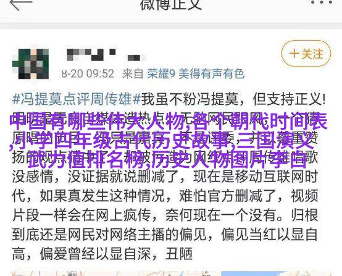Viewport: 342px width, 276px height.
Task: Tap the sentence 我虽不粉冯提莫，但支持正义
Action: pos(233,99)
